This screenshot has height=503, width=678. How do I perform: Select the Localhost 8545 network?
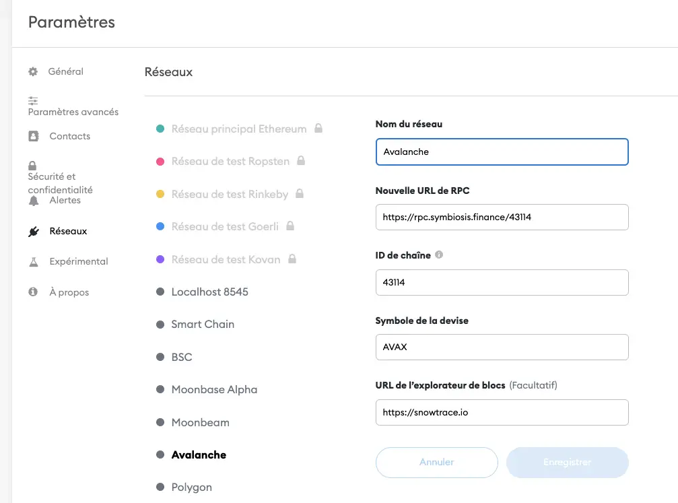[x=209, y=292]
